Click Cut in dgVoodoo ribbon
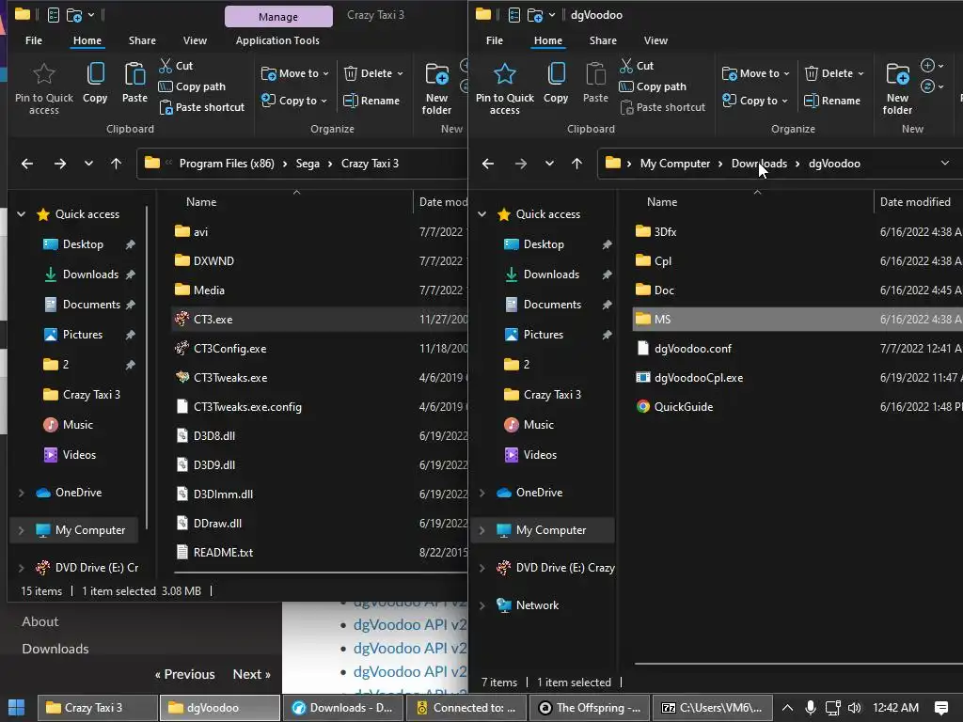The height and width of the screenshot is (722, 963). (x=637, y=66)
